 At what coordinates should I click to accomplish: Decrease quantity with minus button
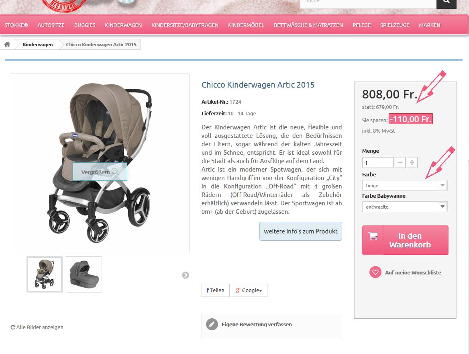[x=400, y=162]
